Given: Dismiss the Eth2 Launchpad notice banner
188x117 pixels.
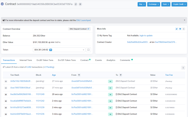Looking at the screenshot, I should pos(184,20).
